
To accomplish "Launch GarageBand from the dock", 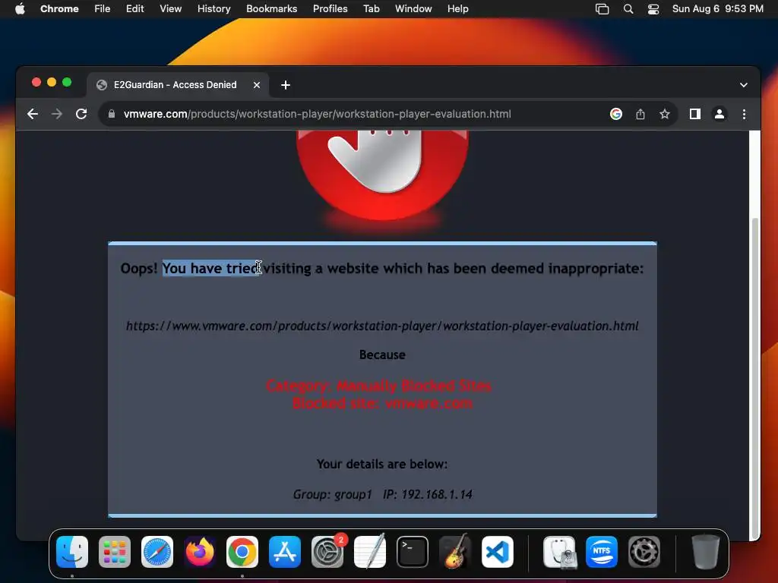I will (x=455, y=552).
